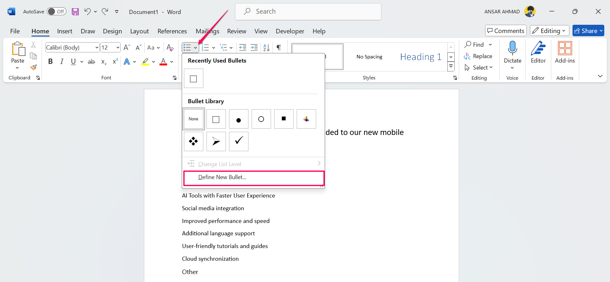The height and width of the screenshot is (282, 610).
Task: Choose the small filled square bullet
Action: (x=284, y=119)
